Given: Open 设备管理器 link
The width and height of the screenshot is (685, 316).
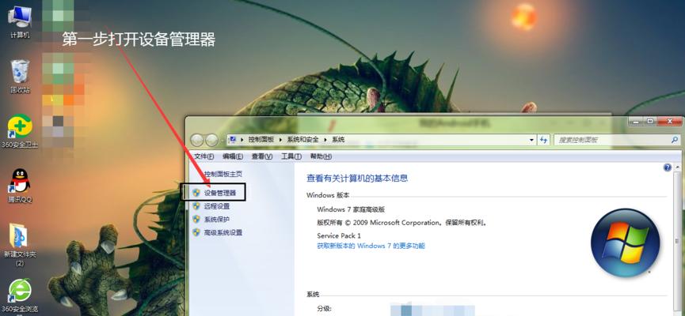Looking at the screenshot, I should (x=219, y=193).
